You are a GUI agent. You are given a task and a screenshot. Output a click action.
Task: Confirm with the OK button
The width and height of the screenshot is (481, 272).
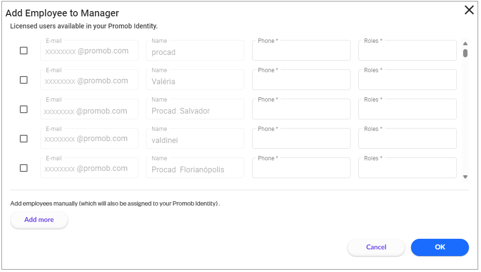(x=439, y=247)
